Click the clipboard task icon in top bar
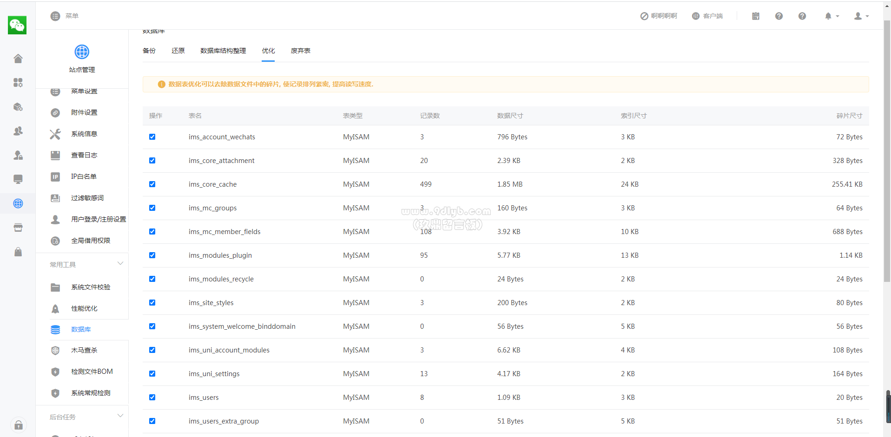 [x=756, y=16]
